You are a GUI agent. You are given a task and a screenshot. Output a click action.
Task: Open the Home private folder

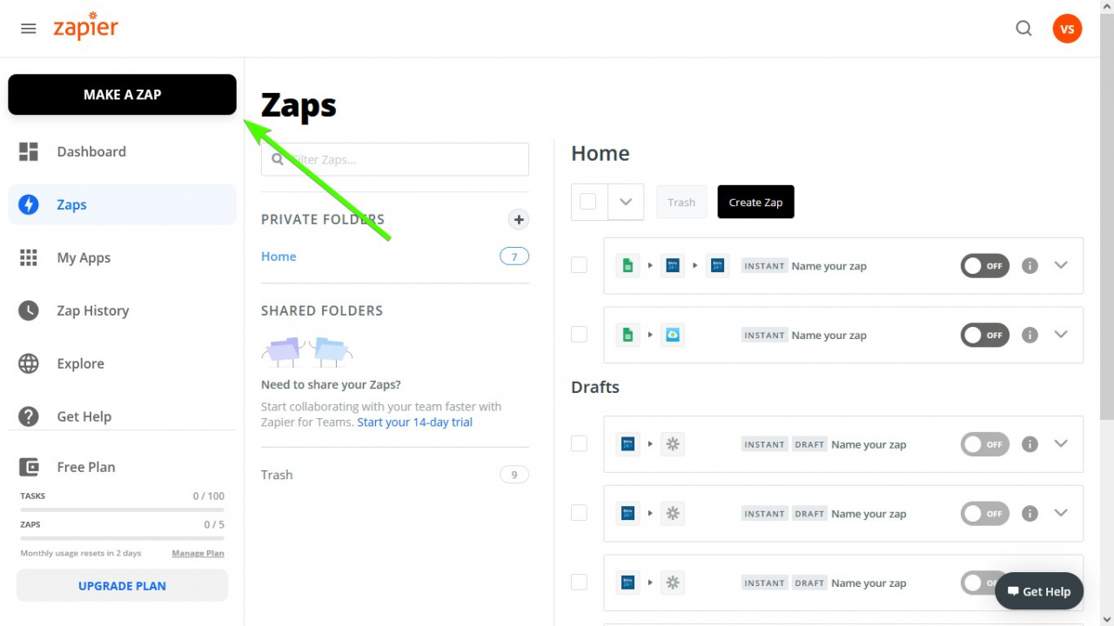[x=278, y=256]
